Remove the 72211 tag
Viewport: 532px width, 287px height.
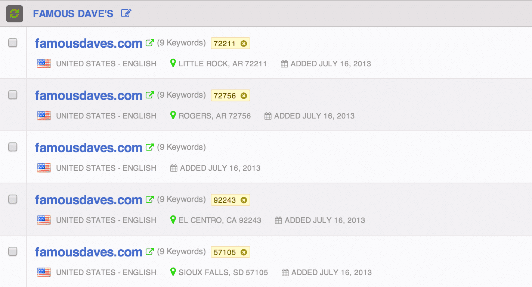pos(244,44)
